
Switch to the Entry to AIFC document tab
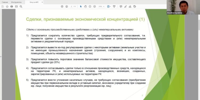click(x=34, y=2)
